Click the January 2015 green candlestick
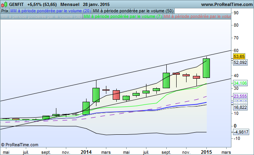Screen dimensions: 254x155 click(206, 68)
